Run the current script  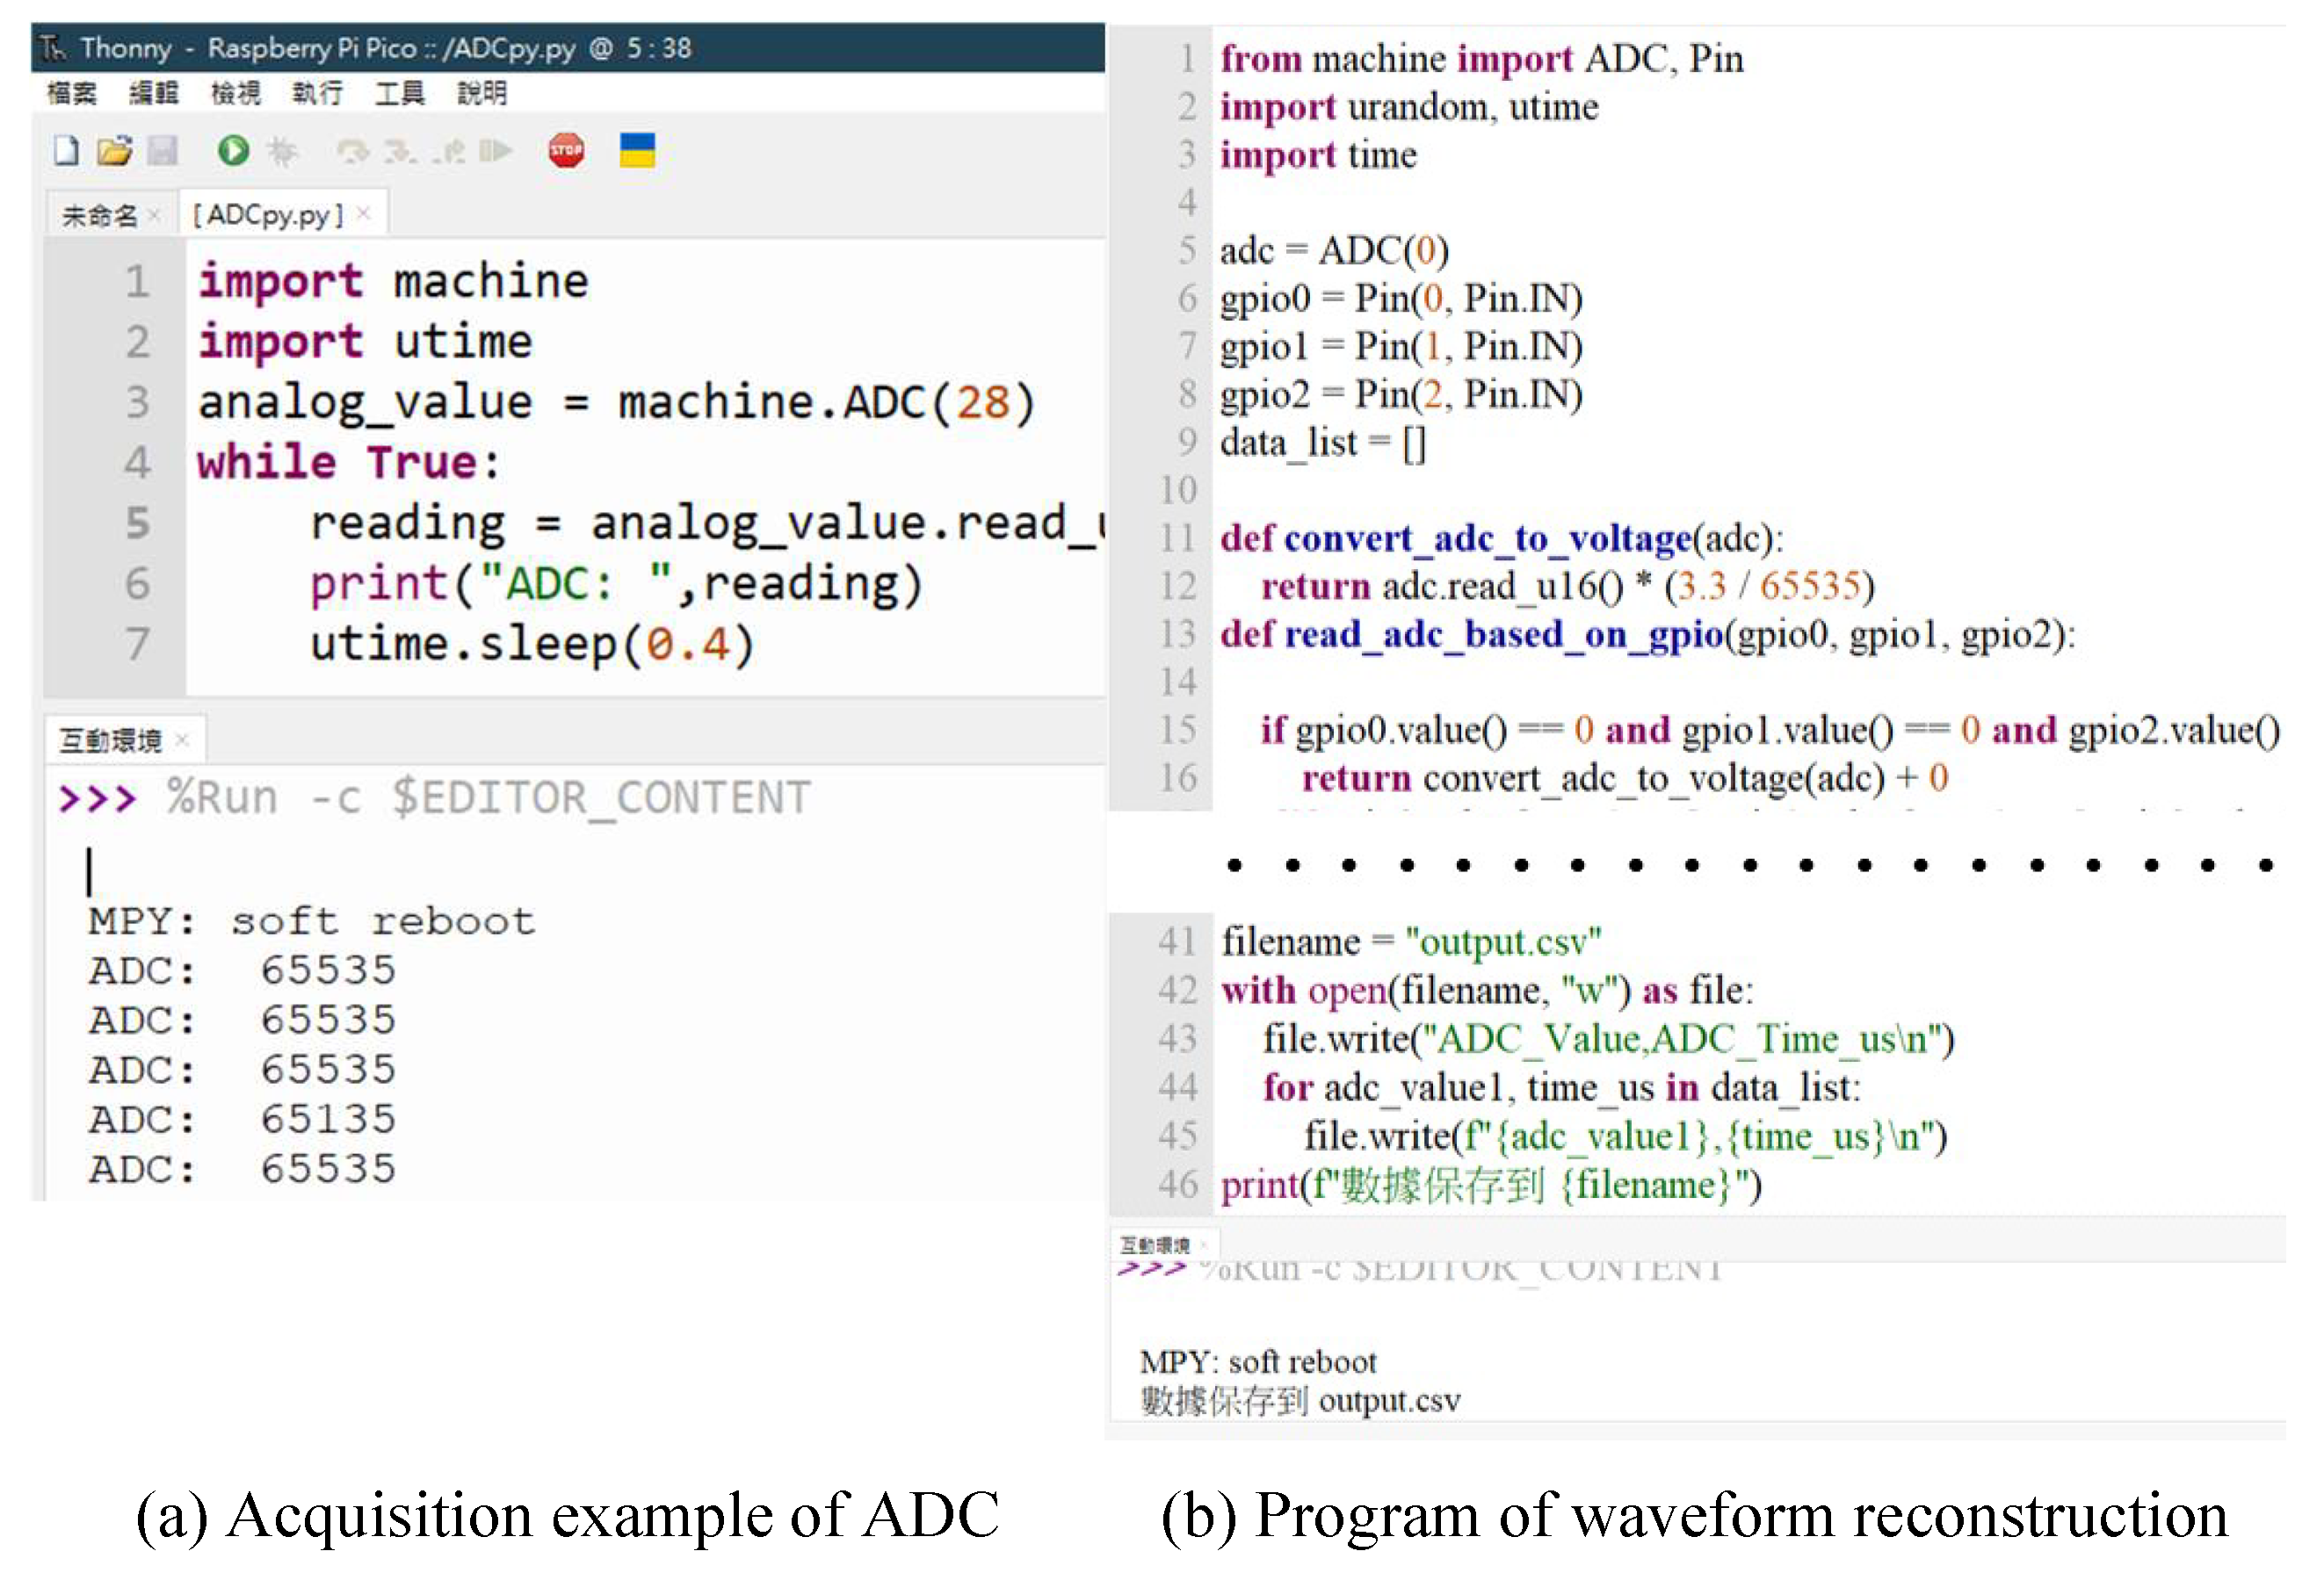[235, 150]
